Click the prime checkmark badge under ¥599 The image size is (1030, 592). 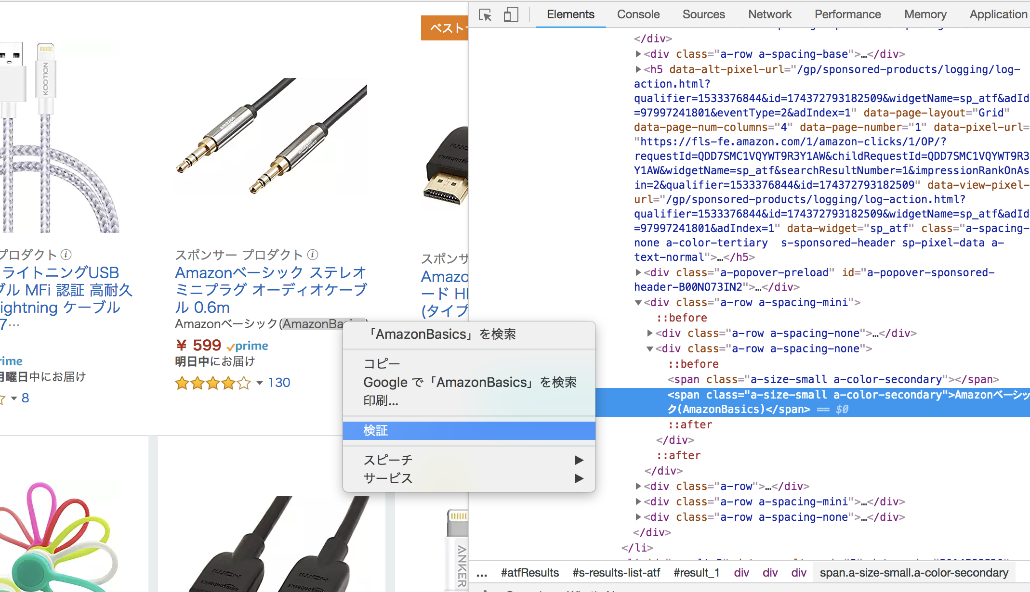click(x=247, y=346)
